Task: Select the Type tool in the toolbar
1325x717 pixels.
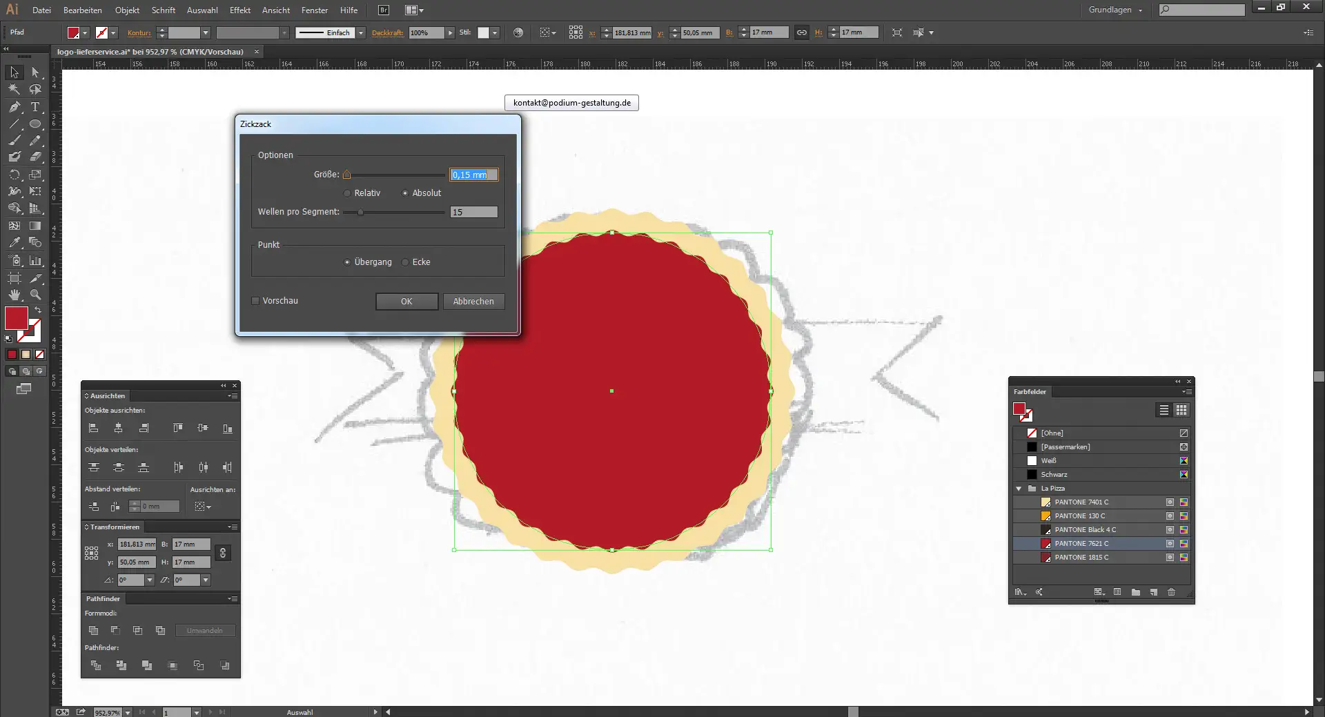Action: point(36,107)
